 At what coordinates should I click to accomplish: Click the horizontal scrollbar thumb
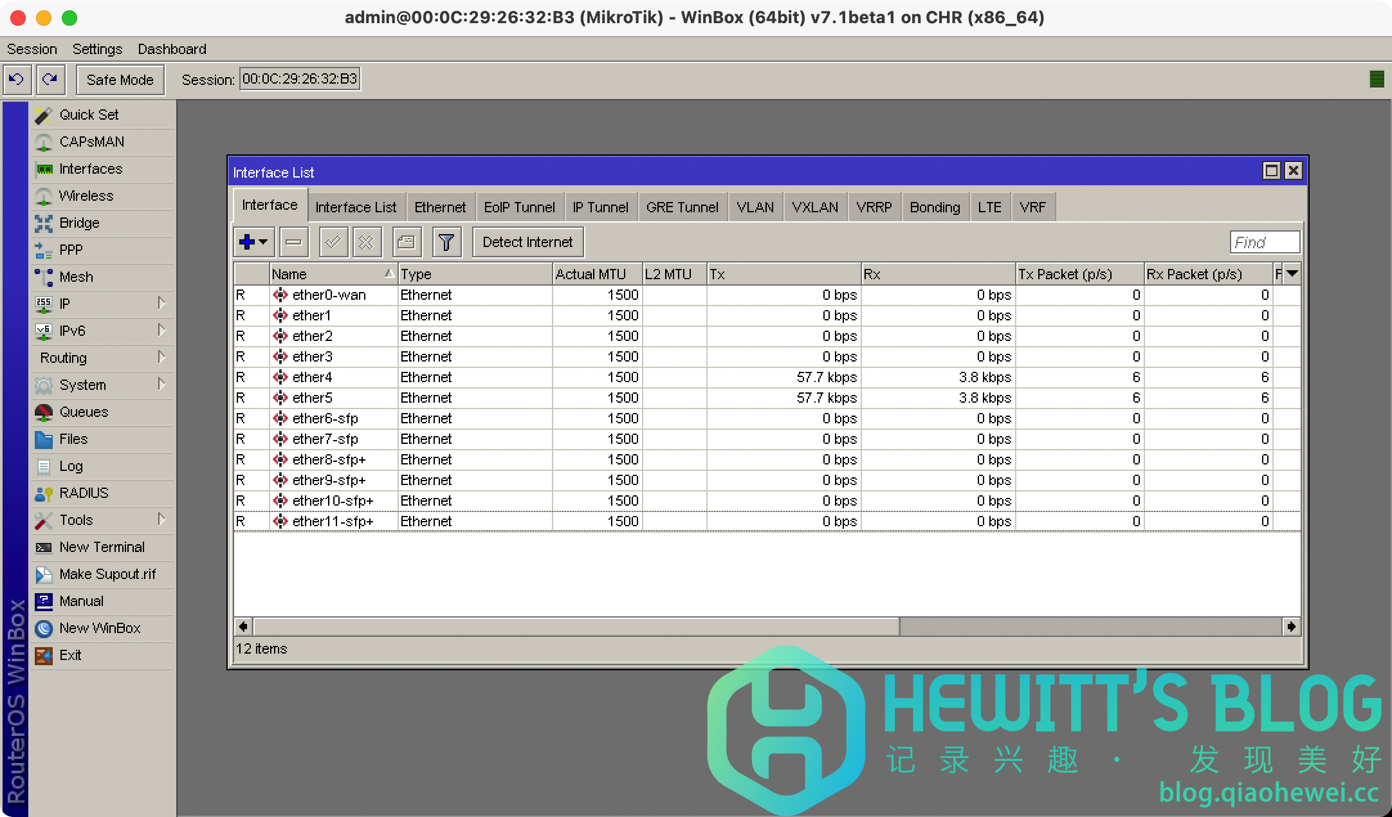pos(576,627)
